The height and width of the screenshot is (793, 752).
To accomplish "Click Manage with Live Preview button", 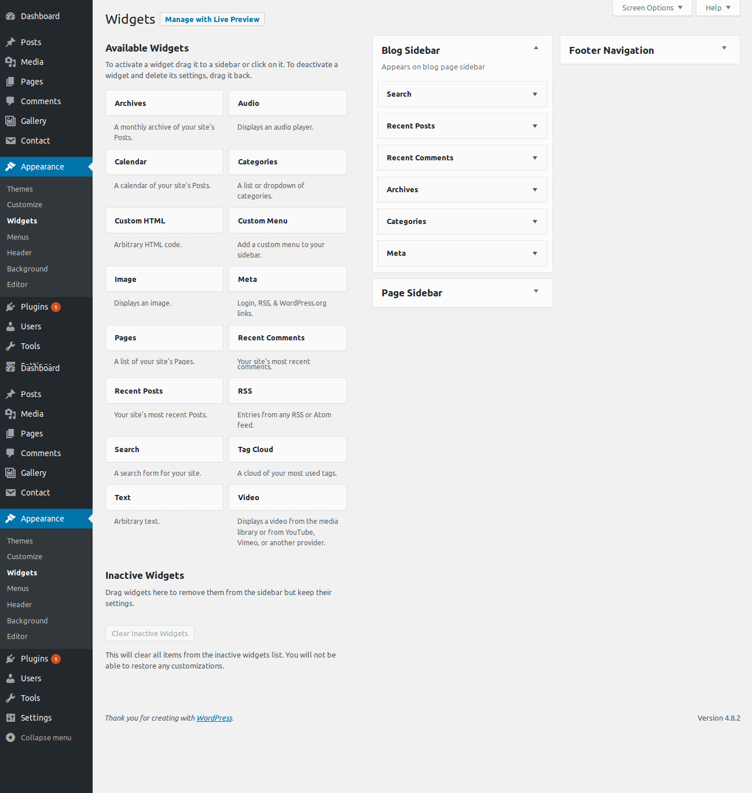I will coord(212,20).
